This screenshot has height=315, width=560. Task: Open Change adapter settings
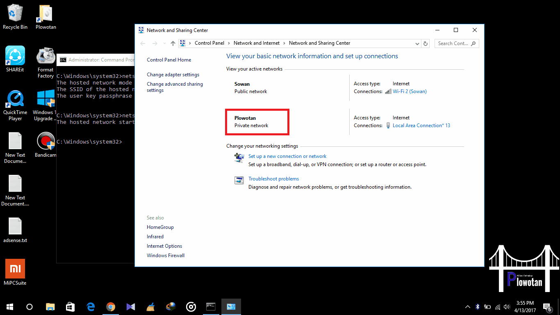173,75
